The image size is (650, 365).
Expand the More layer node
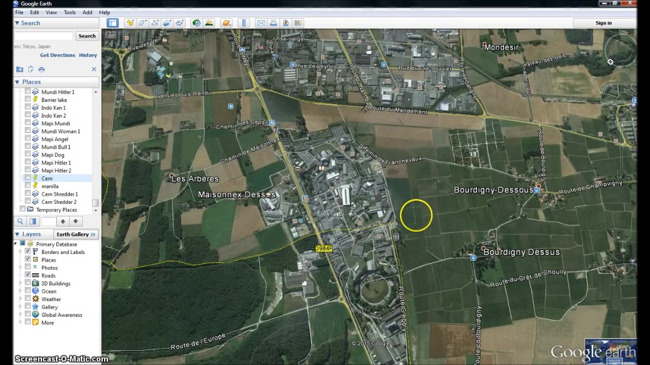[21, 322]
